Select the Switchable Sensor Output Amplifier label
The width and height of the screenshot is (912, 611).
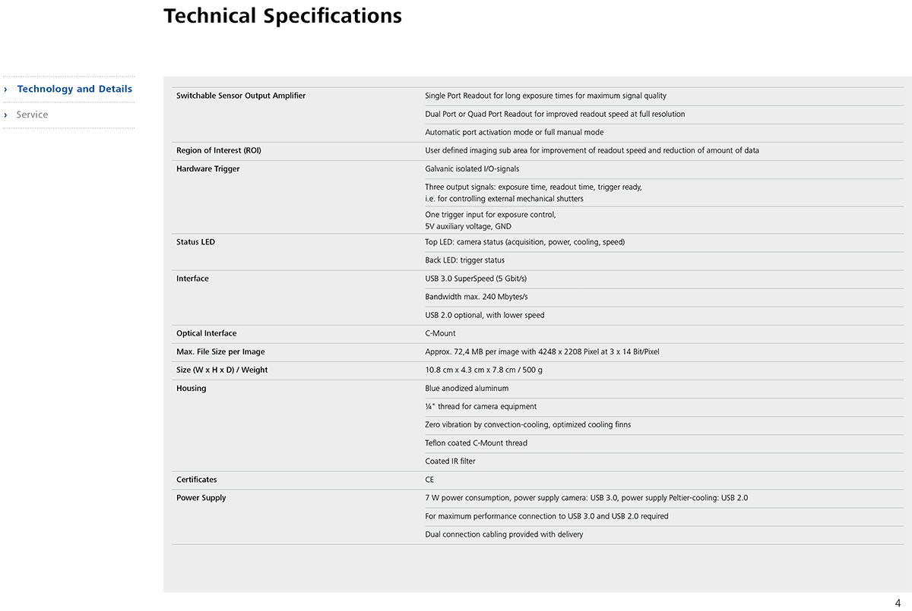(241, 96)
